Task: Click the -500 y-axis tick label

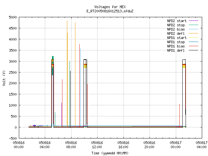Action: coord(13,138)
